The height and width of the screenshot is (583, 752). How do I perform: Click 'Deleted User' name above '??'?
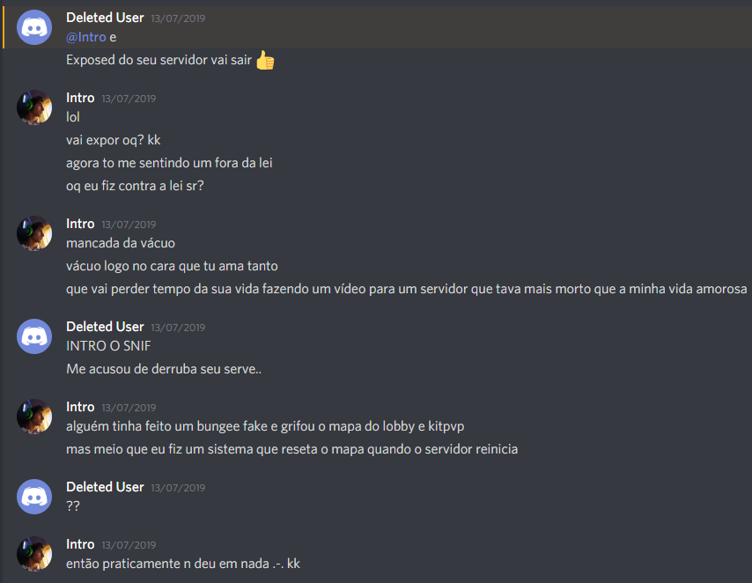click(x=105, y=487)
